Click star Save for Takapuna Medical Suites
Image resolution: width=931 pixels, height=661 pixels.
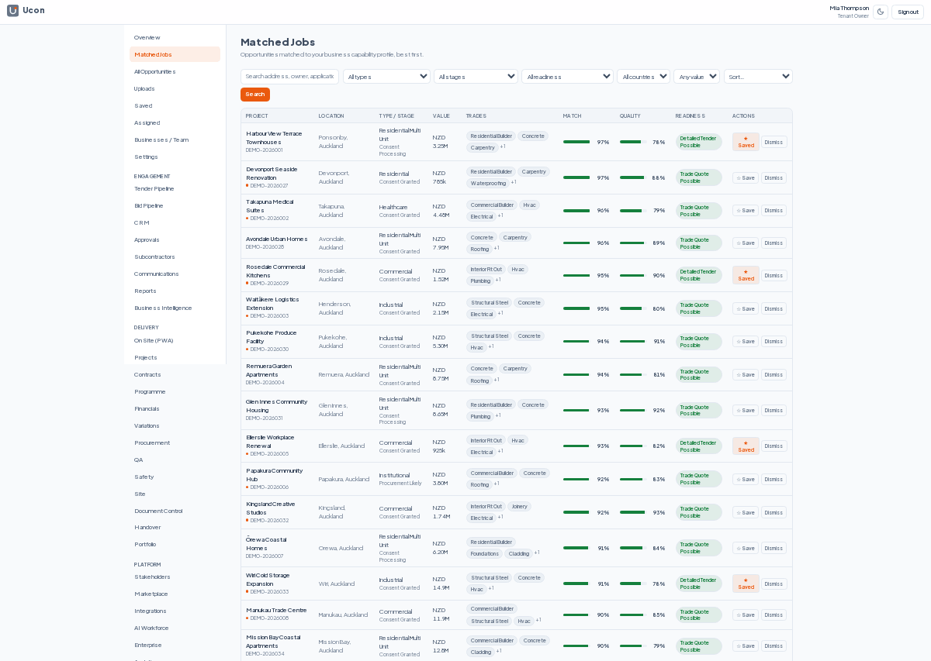pyautogui.click(x=746, y=210)
